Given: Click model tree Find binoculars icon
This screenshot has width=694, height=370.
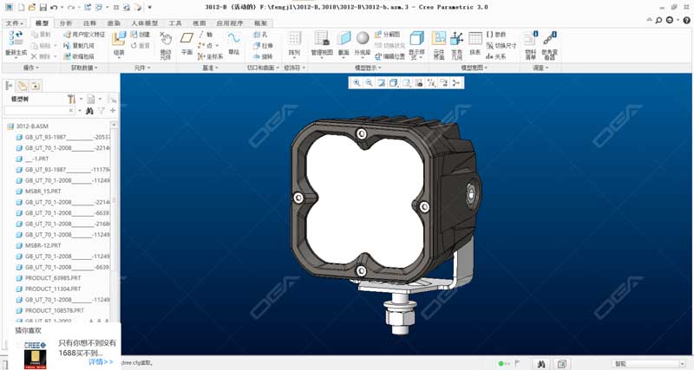Looking at the screenshot, I should [89, 111].
